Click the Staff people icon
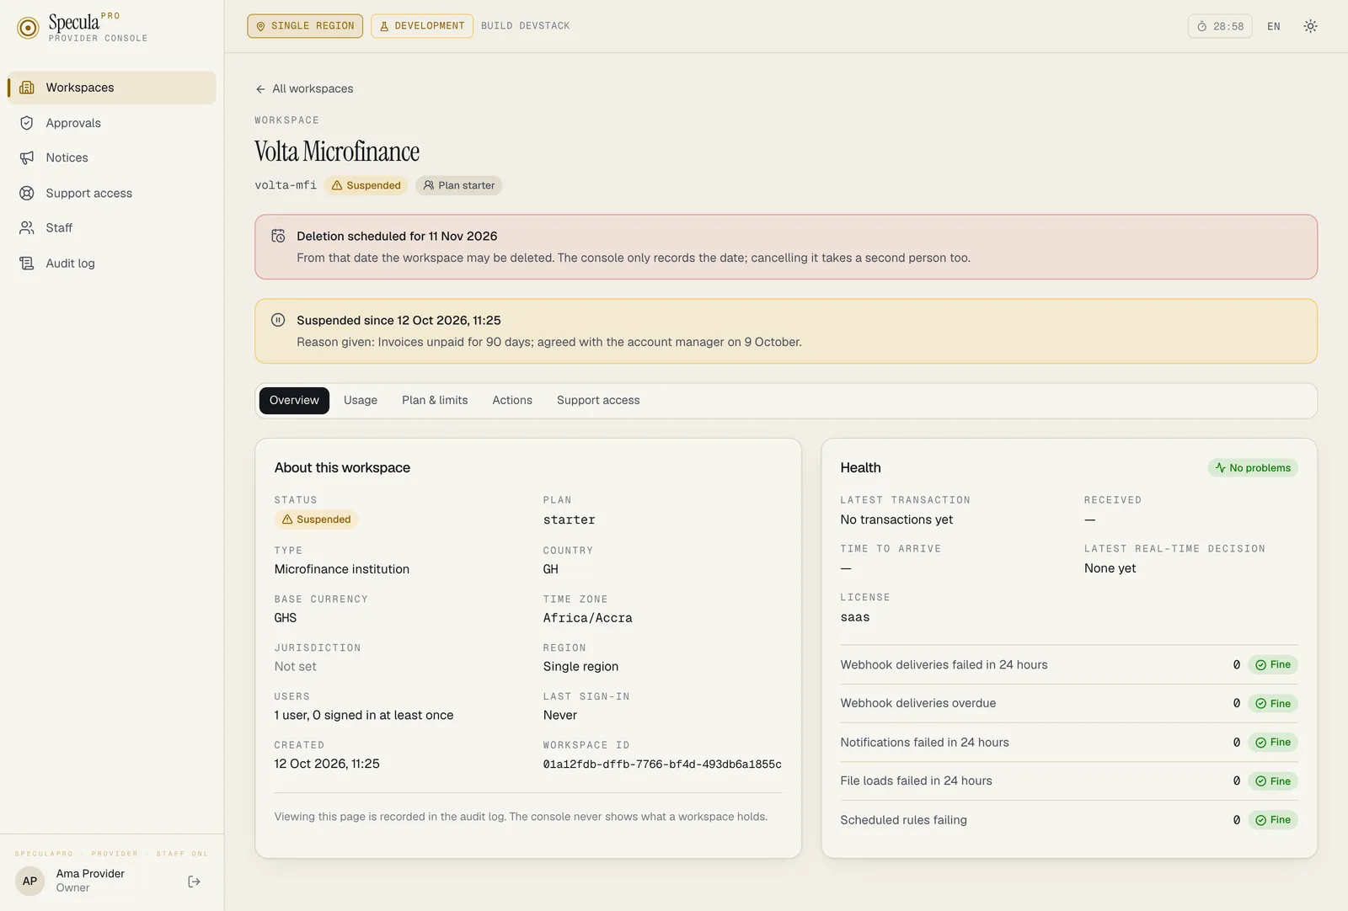Screen dimensions: 1348x911 point(27,227)
